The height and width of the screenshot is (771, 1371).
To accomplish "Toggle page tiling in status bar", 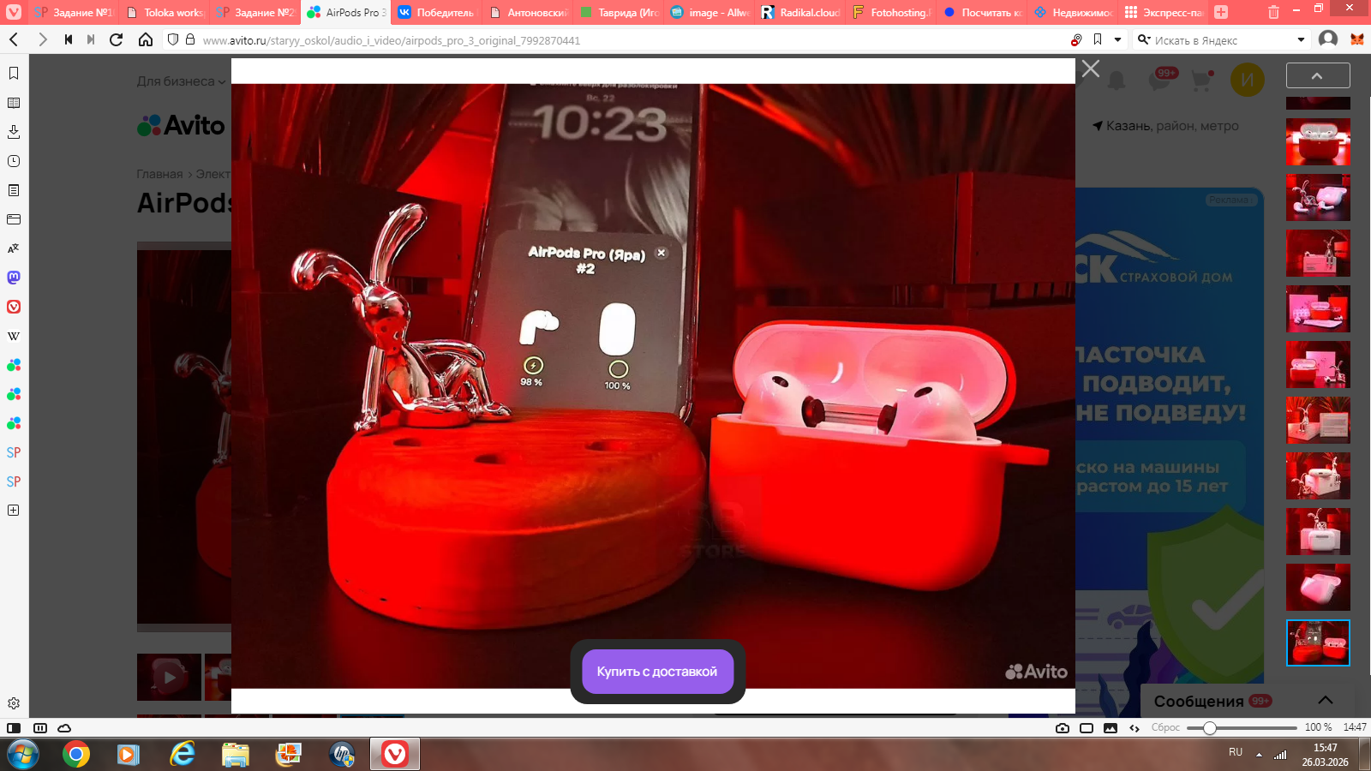I will pos(1087,728).
